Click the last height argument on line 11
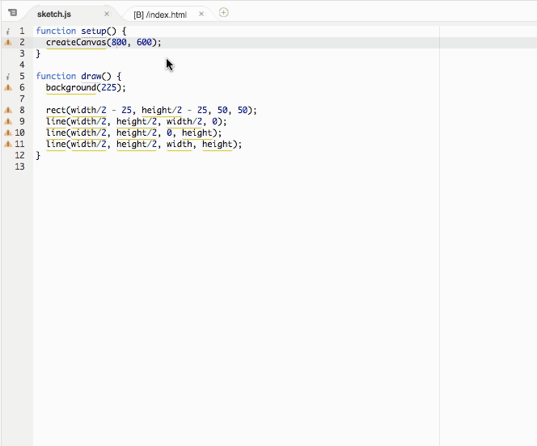This screenshot has width=537, height=446. (217, 145)
